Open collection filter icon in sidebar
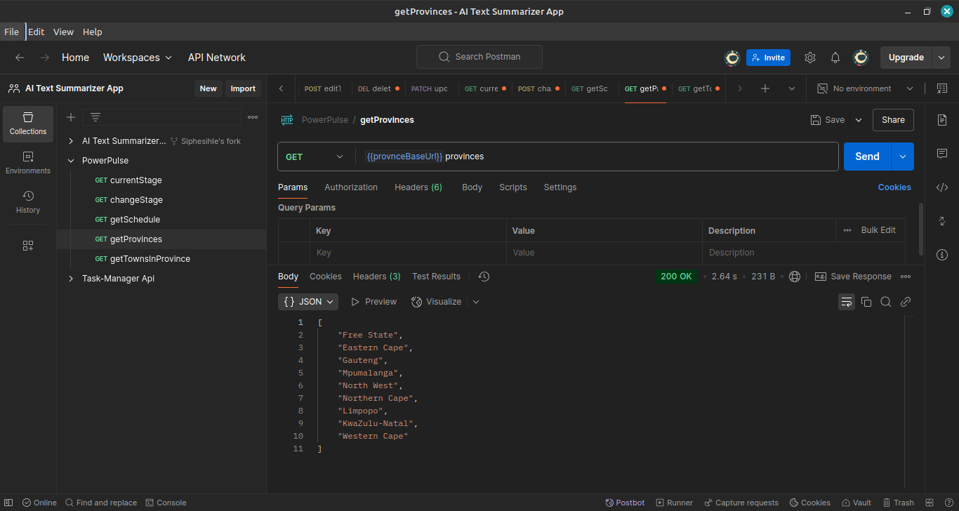This screenshot has height=511, width=959. 95,117
